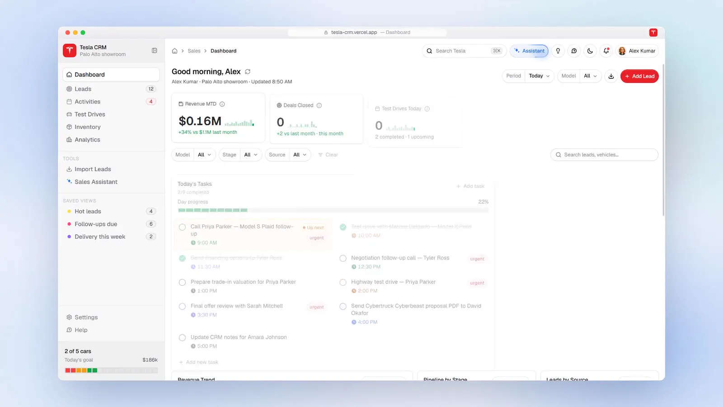The width and height of the screenshot is (723, 407).
Task: Focus Search leads, vehicles field
Action: [x=604, y=155]
